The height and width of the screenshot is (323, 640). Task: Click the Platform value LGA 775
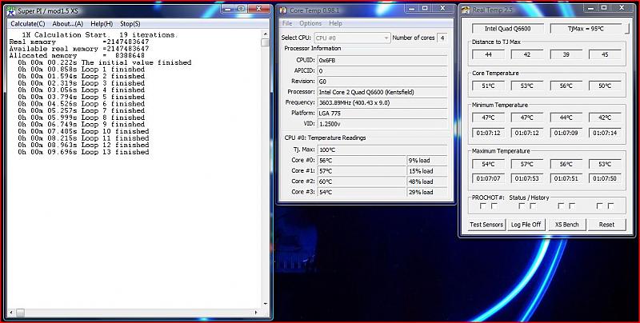(x=382, y=114)
